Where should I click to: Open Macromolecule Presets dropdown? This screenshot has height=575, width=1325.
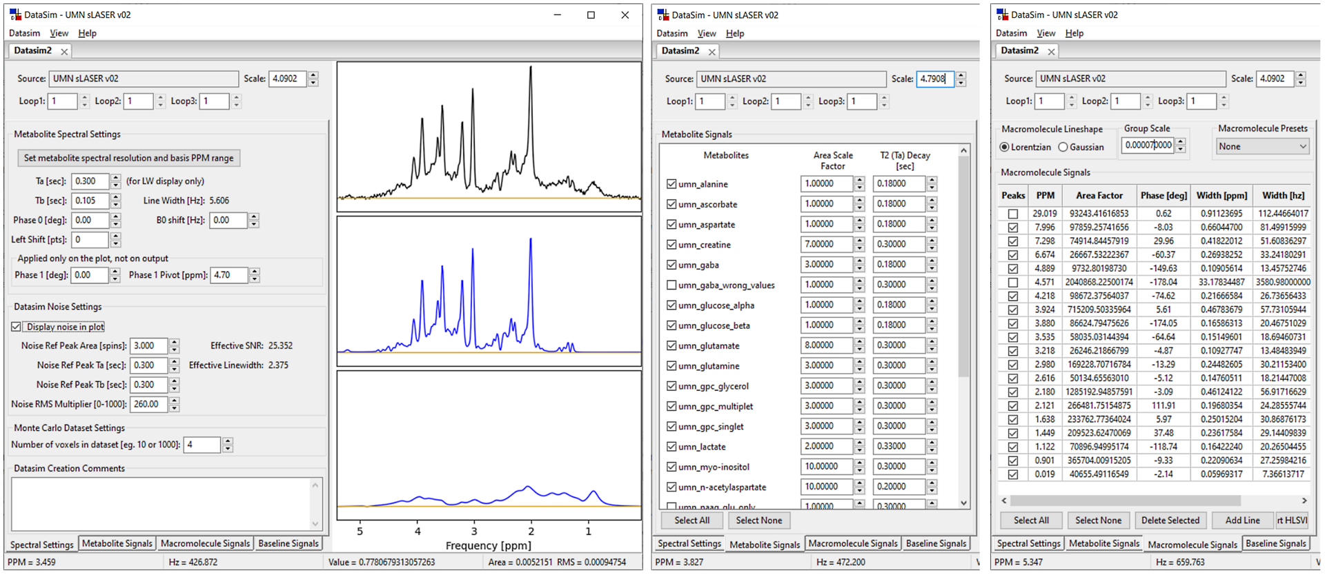pos(1262,146)
